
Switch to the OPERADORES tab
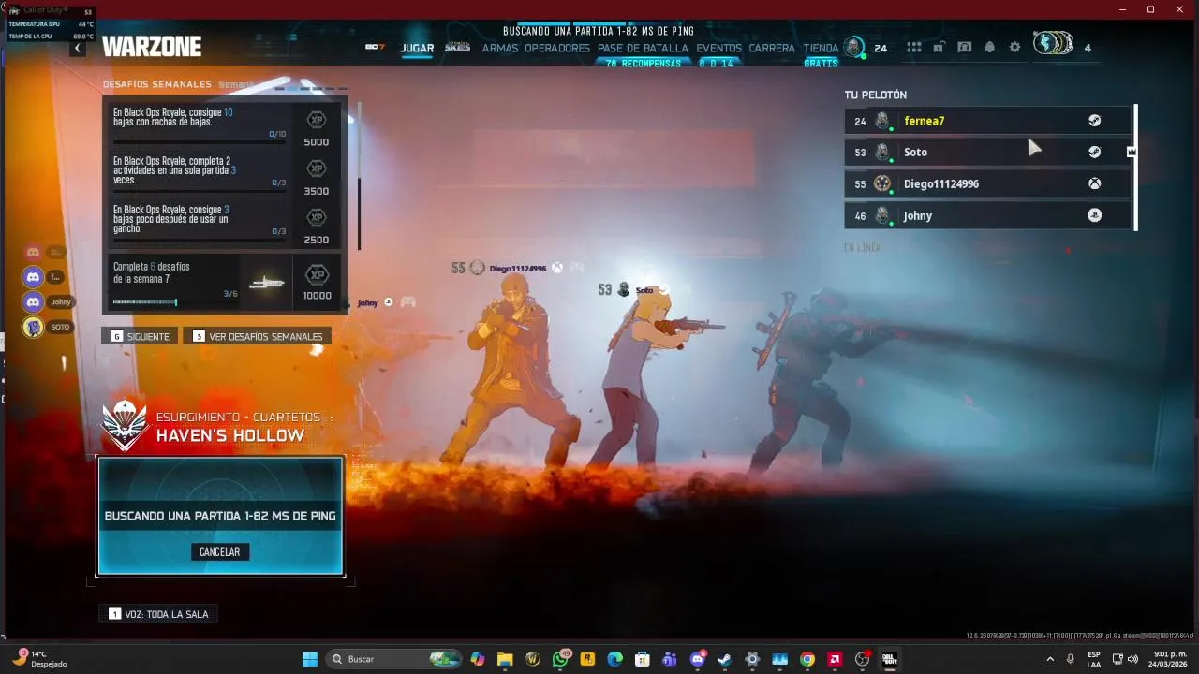coord(557,48)
